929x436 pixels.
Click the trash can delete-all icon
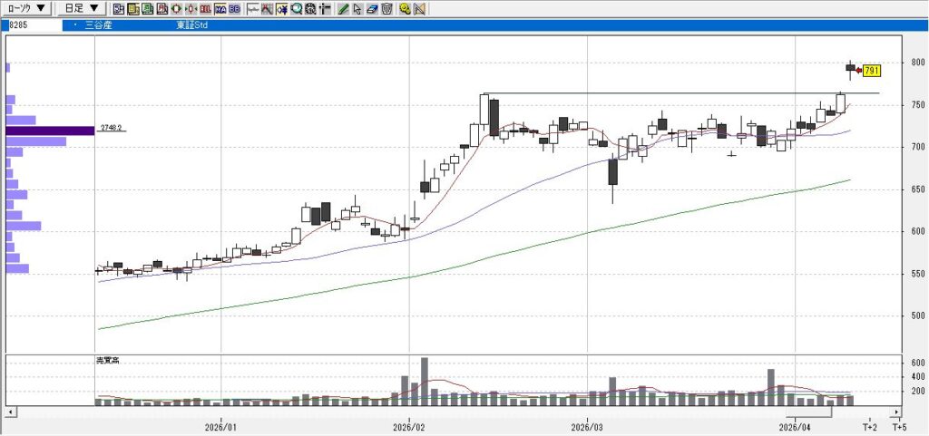[x=386, y=10]
